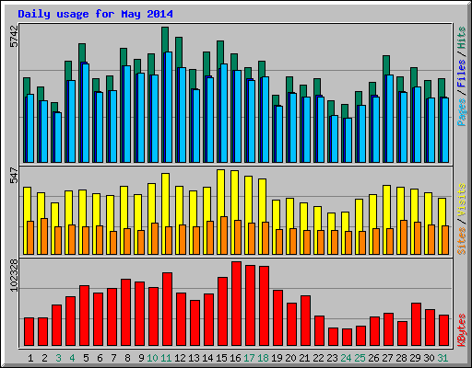
Task: Click green weekend day label 4
Action: (x=72, y=358)
